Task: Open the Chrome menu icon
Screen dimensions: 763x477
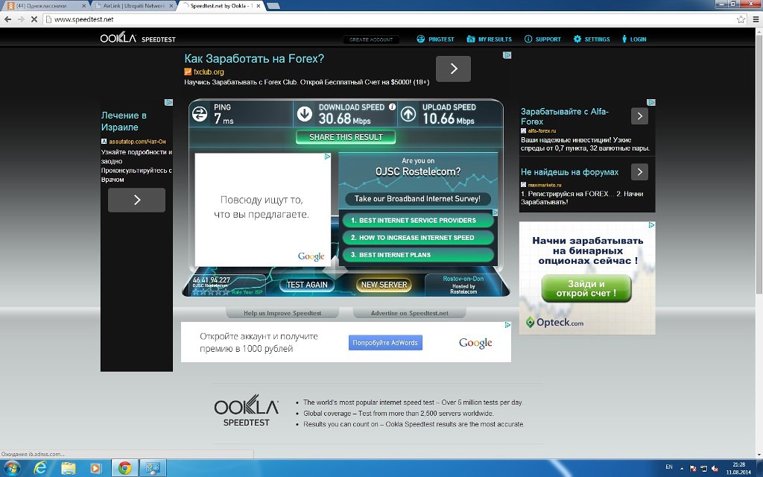Action: [x=756, y=19]
